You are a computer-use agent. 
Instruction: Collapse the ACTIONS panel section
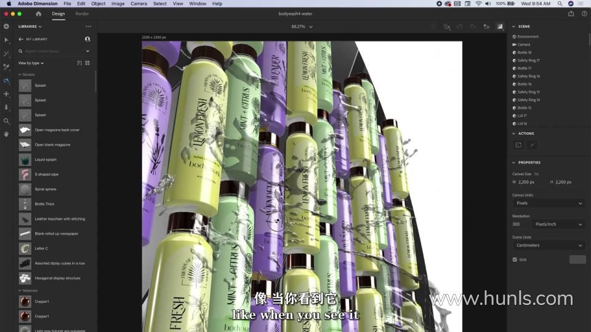coord(513,133)
